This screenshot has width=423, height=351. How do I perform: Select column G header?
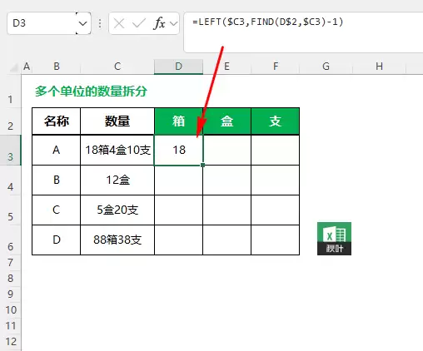[x=326, y=67]
